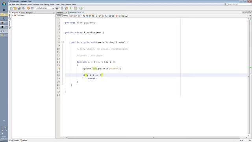The height and width of the screenshot is (142, 252).
Task: Open the dropdown arrow beside Run Project
Action: (x=73, y=8)
